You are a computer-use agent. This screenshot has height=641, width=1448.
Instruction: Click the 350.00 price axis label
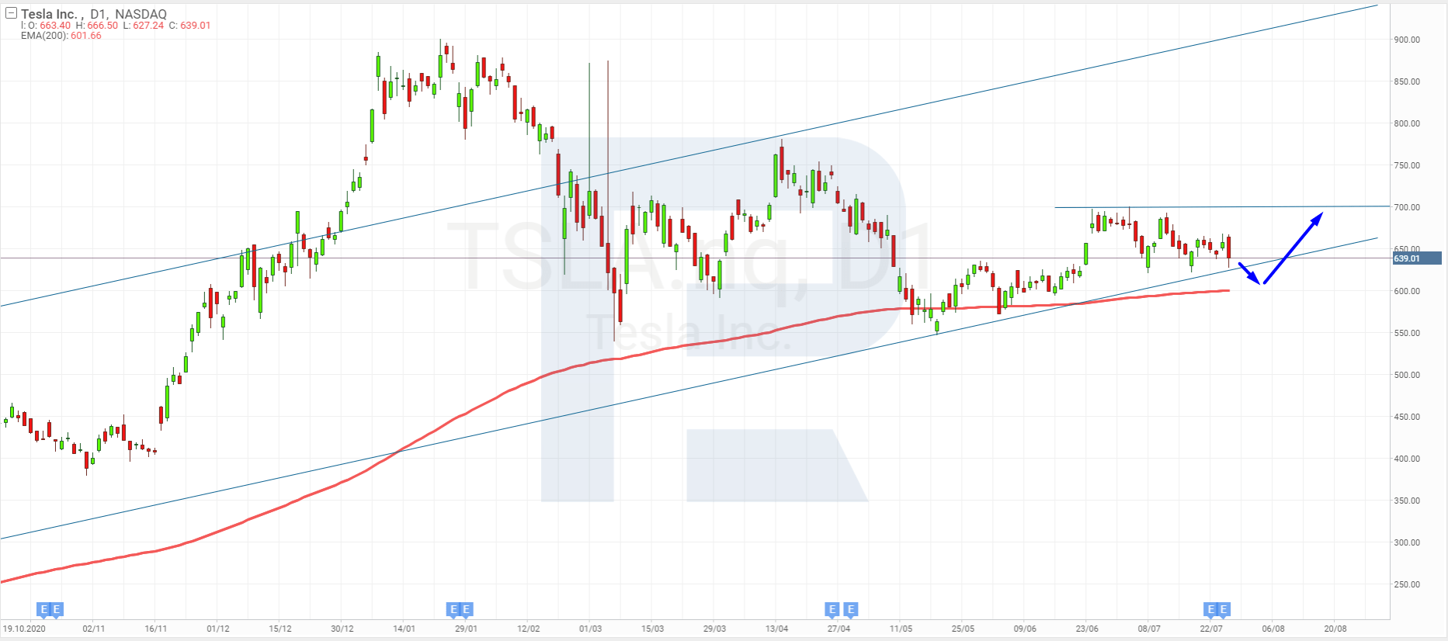(x=1407, y=501)
